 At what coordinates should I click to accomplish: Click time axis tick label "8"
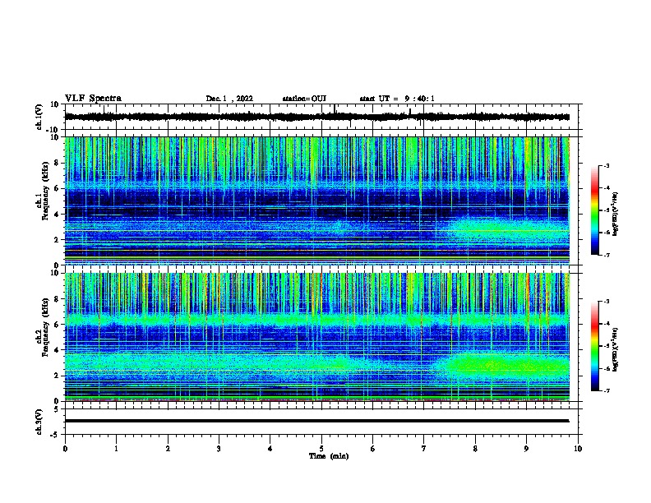pos(475,449)
